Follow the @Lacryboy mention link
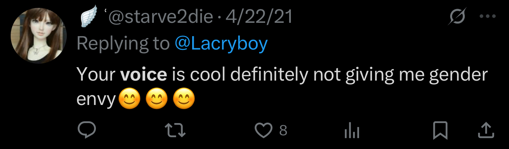 click(221, 44)
